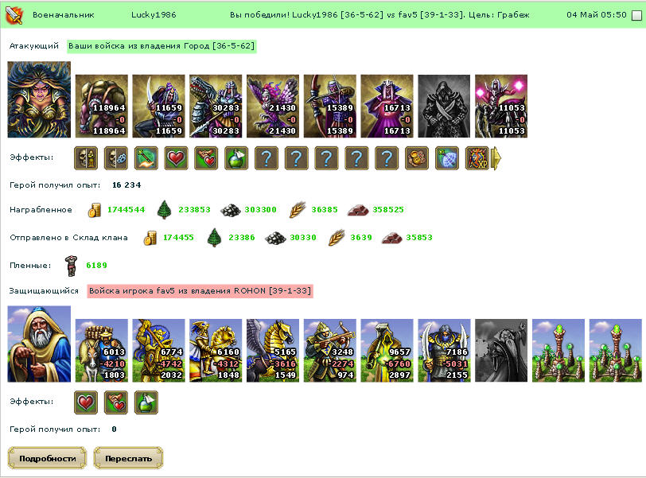Click the attacker's XP bonus effect icon

click(x=477, y=158)
